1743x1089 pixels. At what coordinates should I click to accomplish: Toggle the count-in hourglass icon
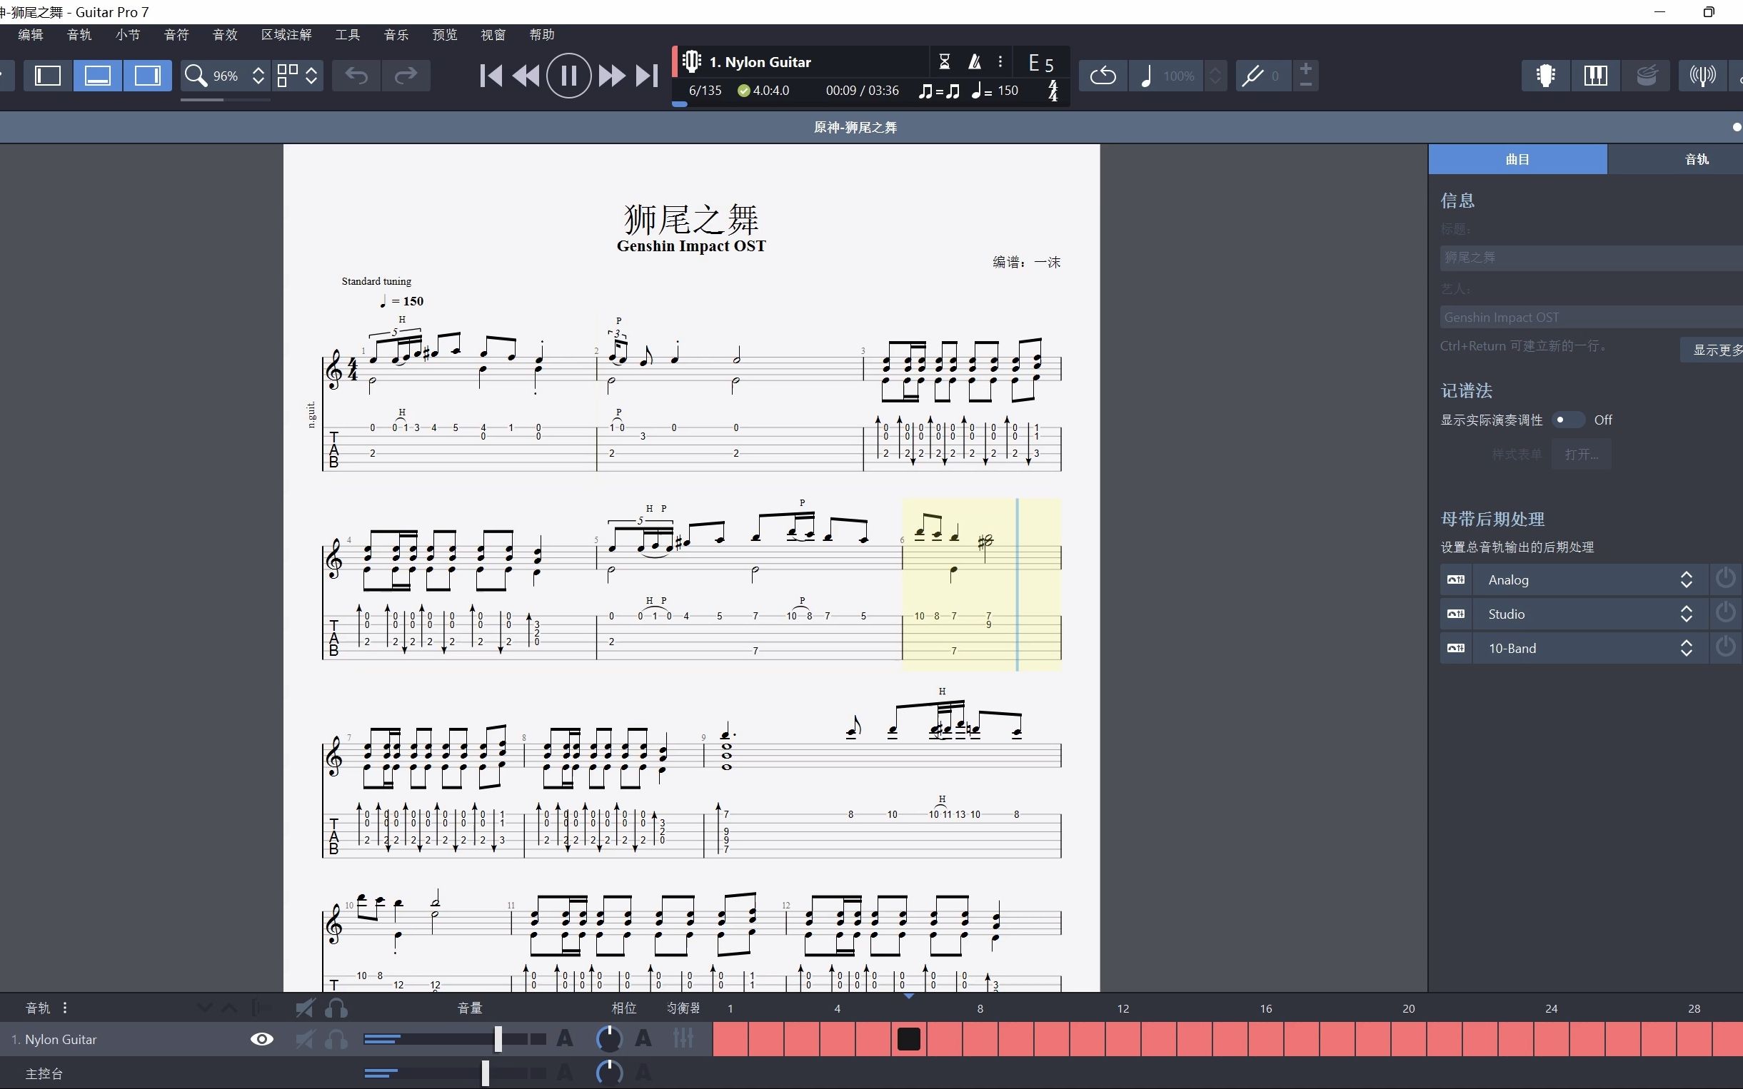tap(945, 62)
